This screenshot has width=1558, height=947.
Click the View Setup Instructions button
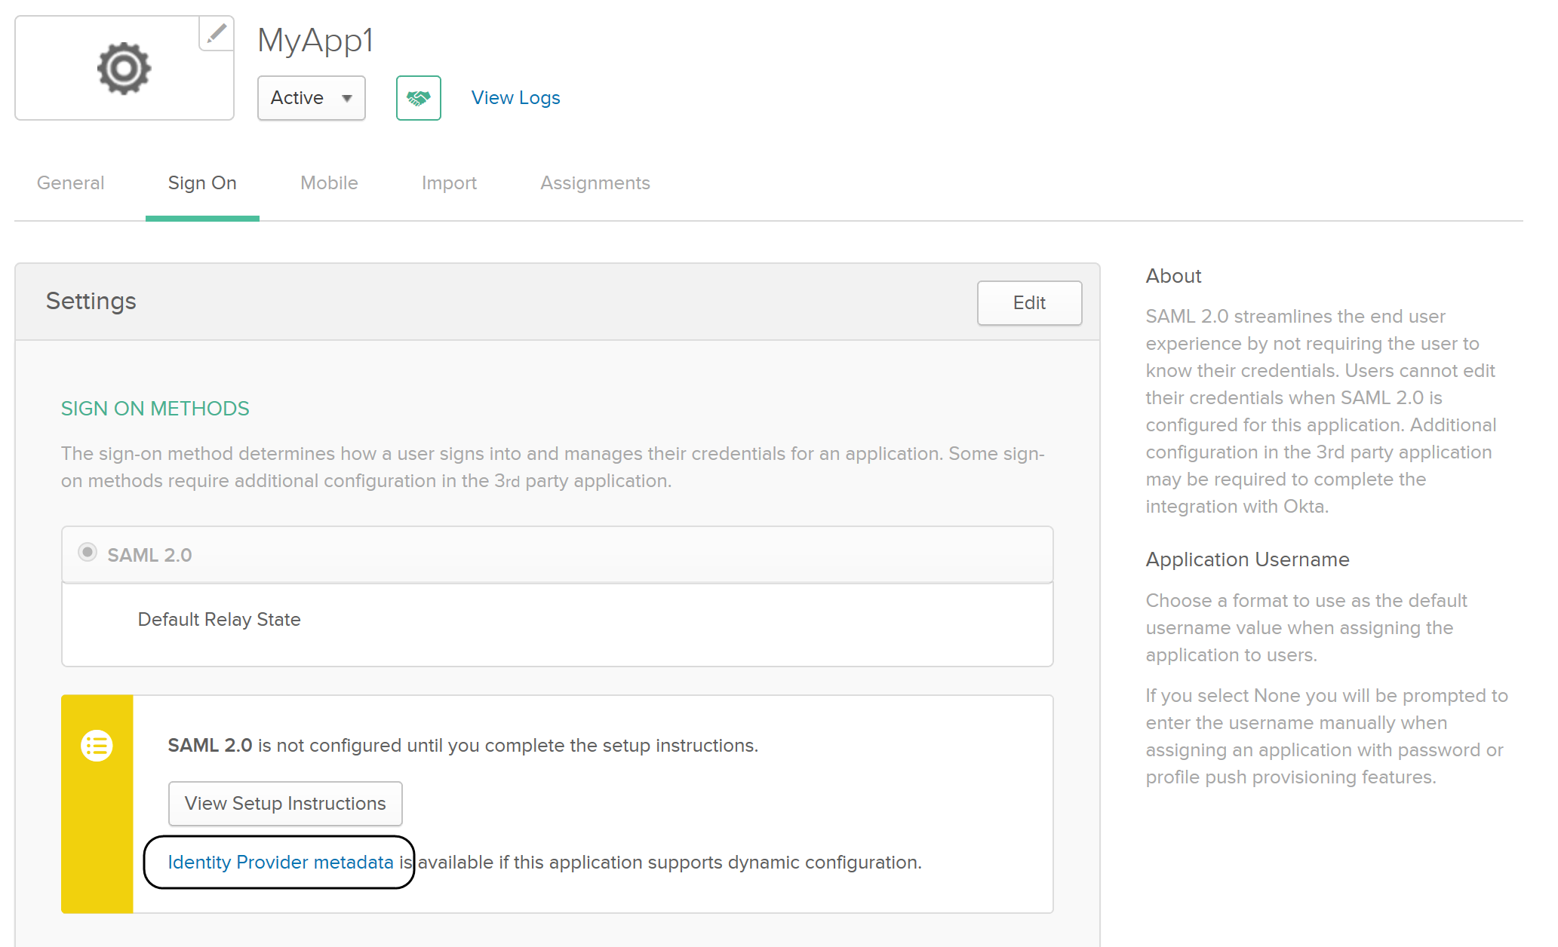click(285, 804)
